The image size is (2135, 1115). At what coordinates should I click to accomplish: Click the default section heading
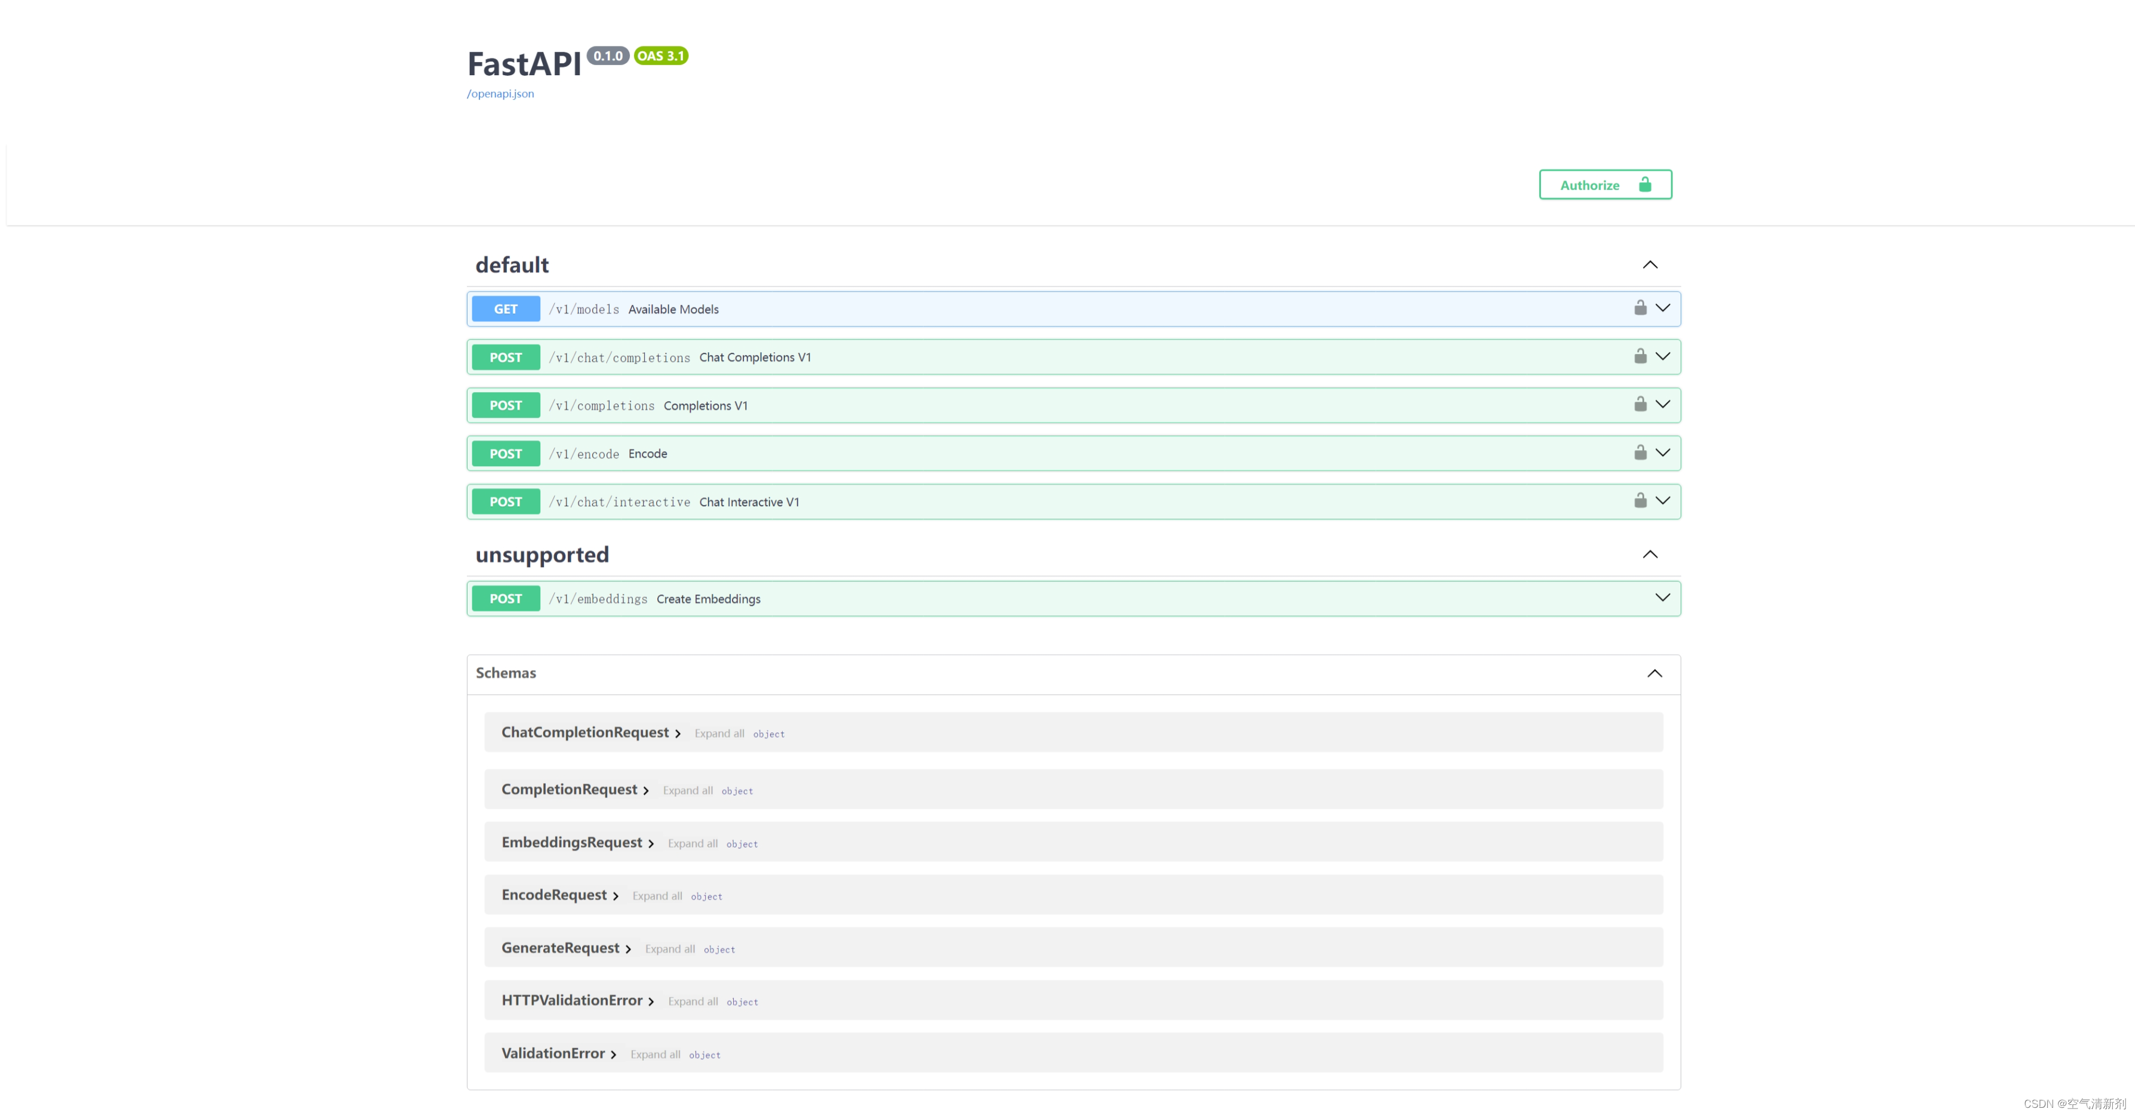click(512, 264)
